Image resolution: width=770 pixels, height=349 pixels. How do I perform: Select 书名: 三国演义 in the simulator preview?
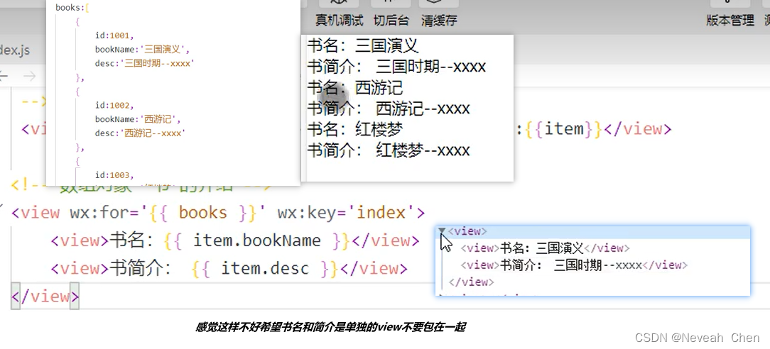(x=363, y=45)
